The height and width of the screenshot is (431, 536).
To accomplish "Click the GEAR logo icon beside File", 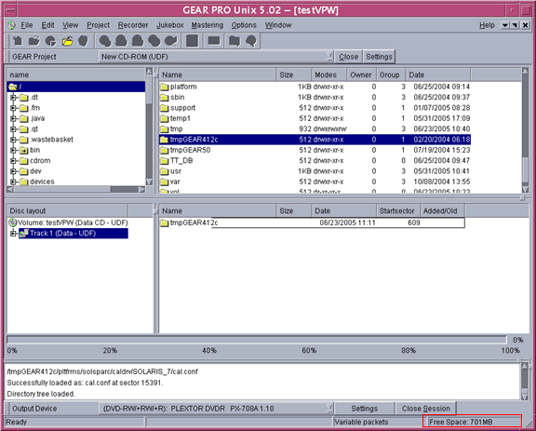I will point(12,25).
